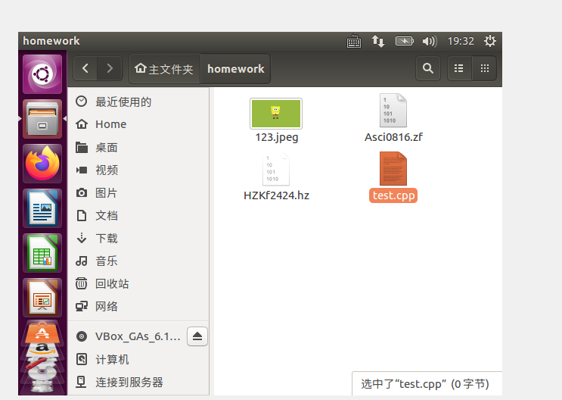The width and height of the screenshot is (562, 400).
Task: Click the 123.jpeg file name
Action: point(277,137)
